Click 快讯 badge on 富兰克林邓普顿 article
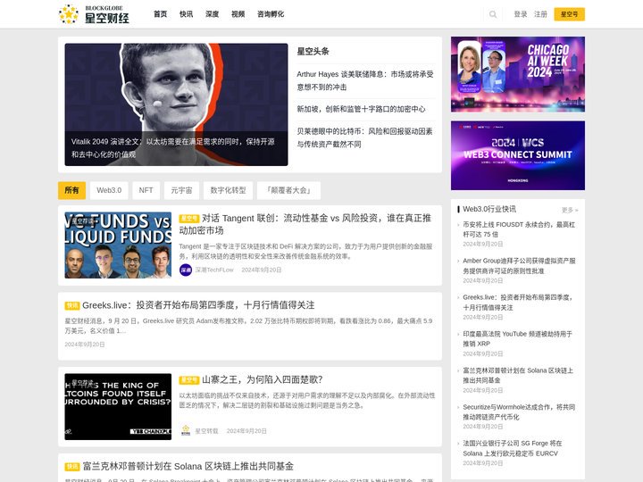 (72, 467)
